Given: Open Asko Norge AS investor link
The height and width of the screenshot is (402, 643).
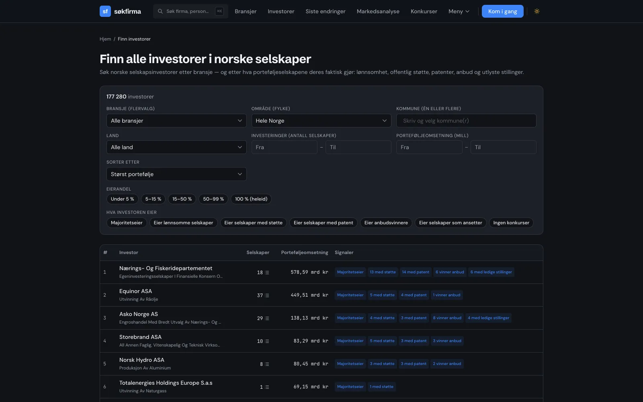Looking at the screenshot, I should click(x=139, y=314).
